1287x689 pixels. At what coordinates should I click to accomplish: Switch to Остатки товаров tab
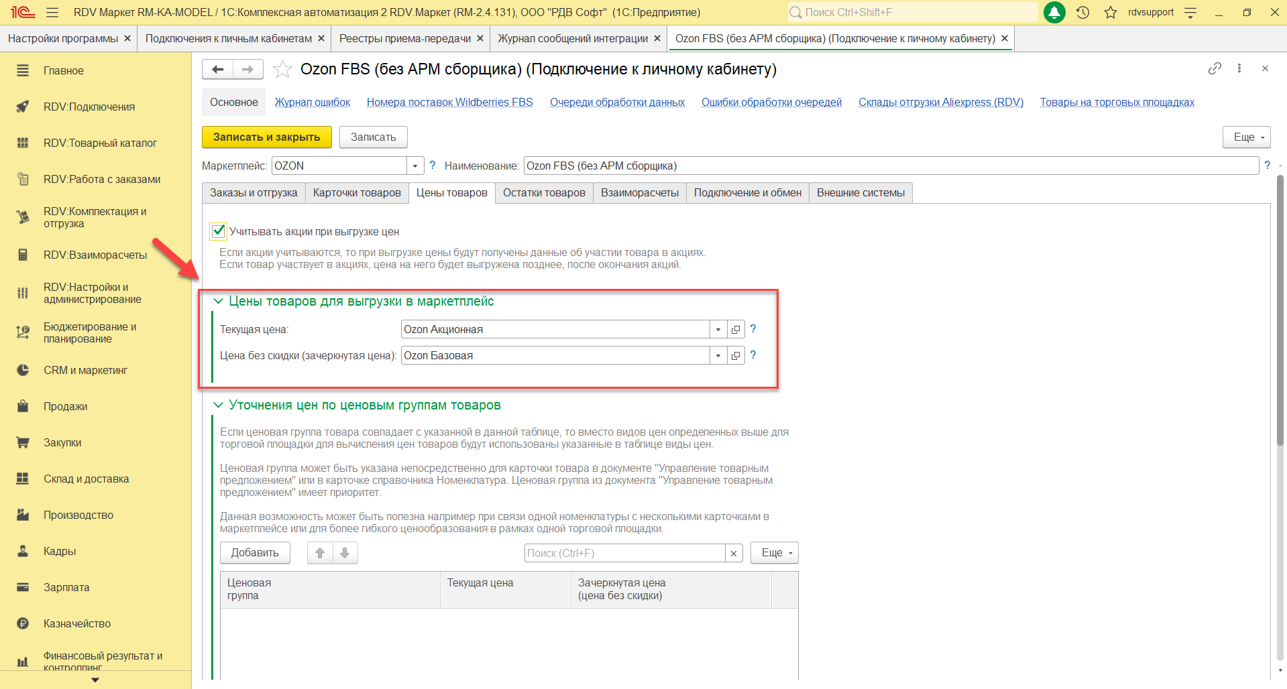[x=544, y=193]
